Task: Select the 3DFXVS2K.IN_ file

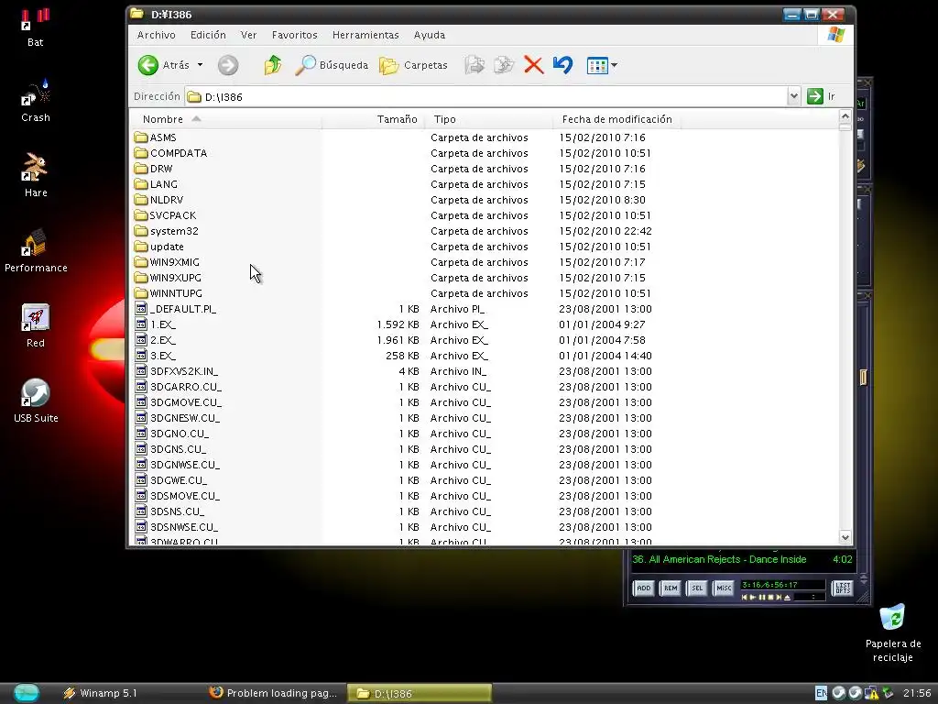Action: [177, 371]
